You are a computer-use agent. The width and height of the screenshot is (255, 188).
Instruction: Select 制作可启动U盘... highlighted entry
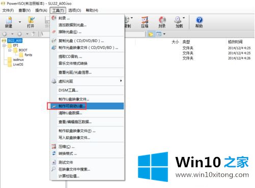coord(87,106)
